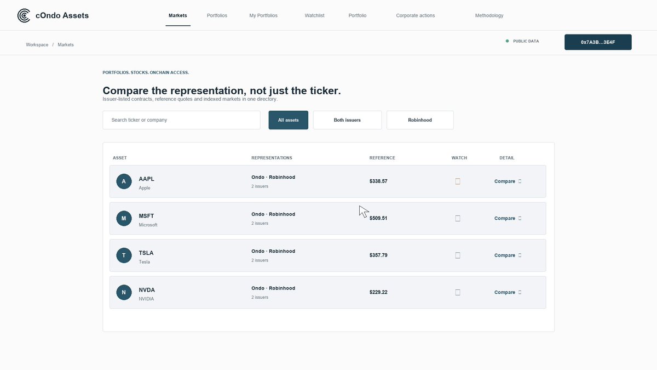View the Methodology tab
Viewport: 657px width, 370px height.
489,15
